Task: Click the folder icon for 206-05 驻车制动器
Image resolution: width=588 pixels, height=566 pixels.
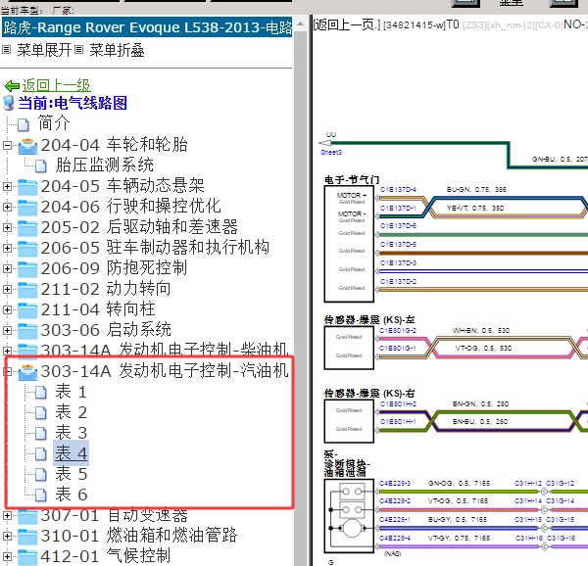Action: pyautogui.click(x=27, y=249)
